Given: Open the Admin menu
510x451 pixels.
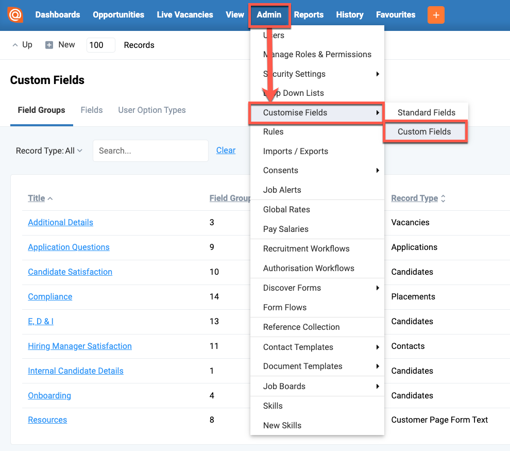Looking at the screenshot, I should 269,14.
